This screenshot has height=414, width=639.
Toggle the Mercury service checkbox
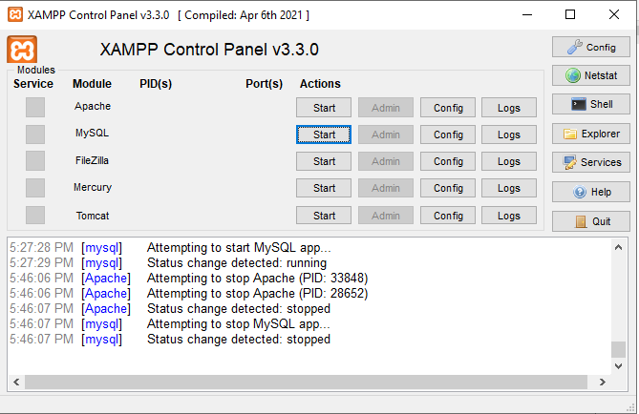tap(35, 188)
